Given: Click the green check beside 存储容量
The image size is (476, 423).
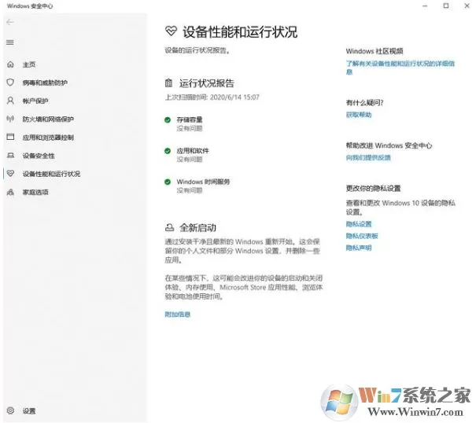Looking at the screenshot, I should pos(168,120).
